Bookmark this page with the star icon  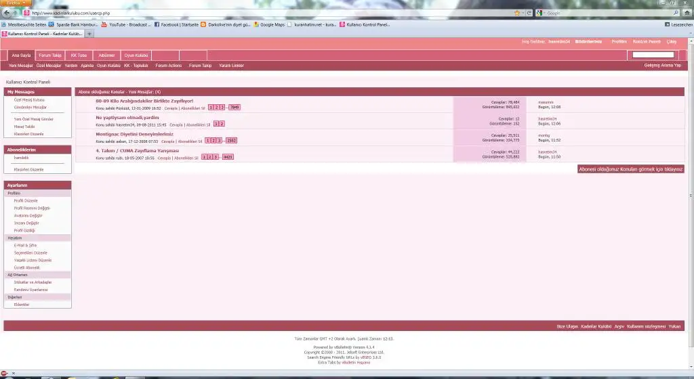point(516,13)
